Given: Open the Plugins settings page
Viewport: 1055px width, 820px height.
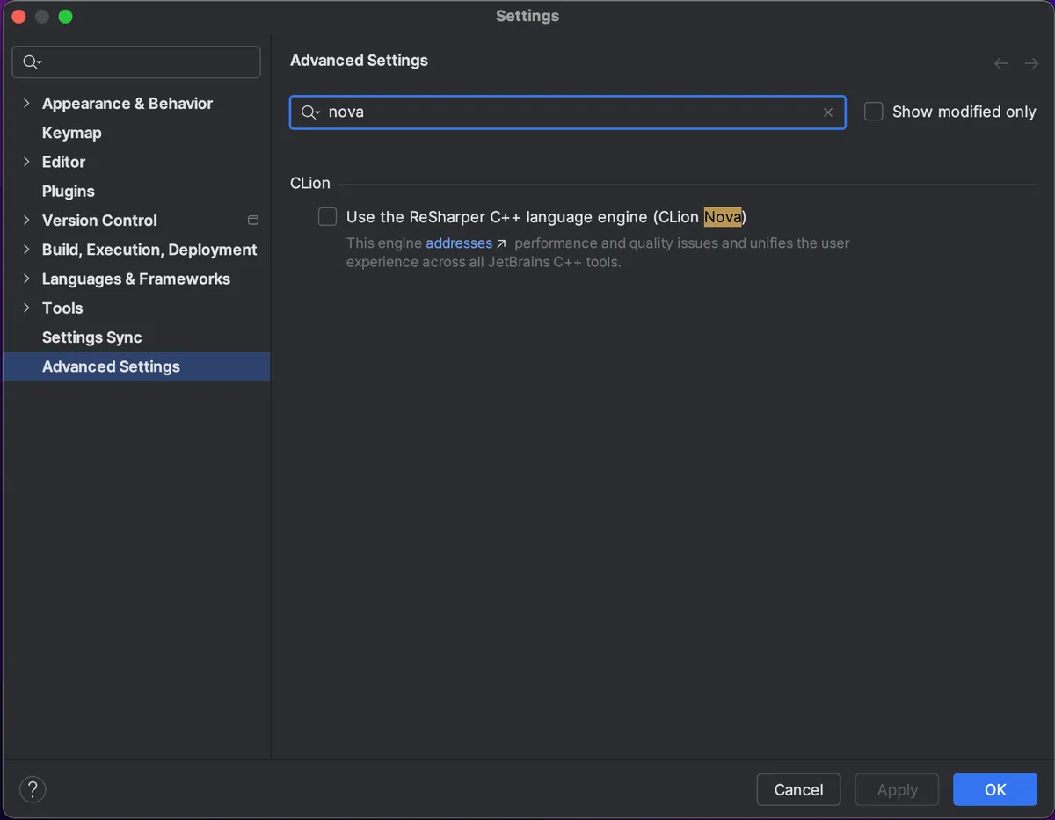Looking at the screenshot, I should (x=69, y=191).
